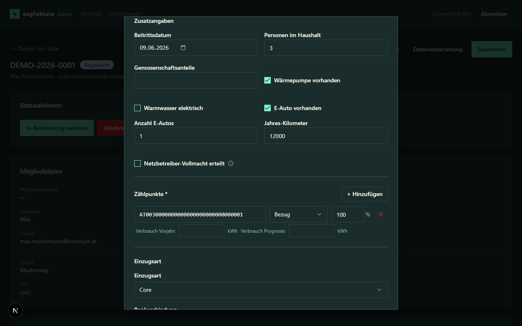Click the Zählpunkte * label
522x326 pixels.
tap(150, 194)
